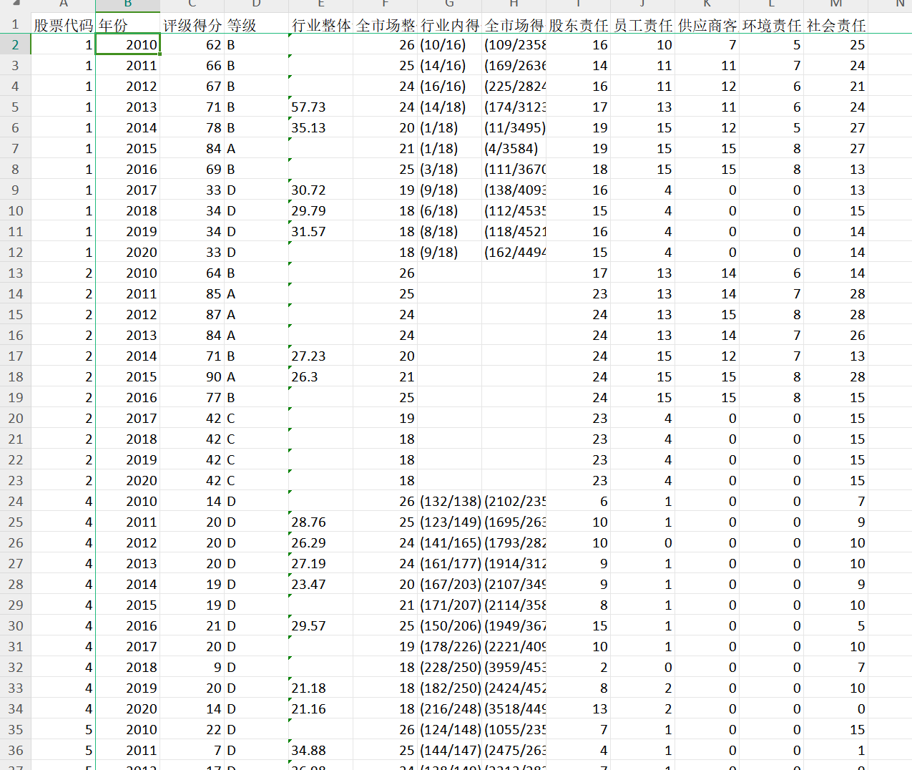Select the 评级得分 header cell
Image resolution: width=912 pixels, height=770 pixels.
click(192, 24)
